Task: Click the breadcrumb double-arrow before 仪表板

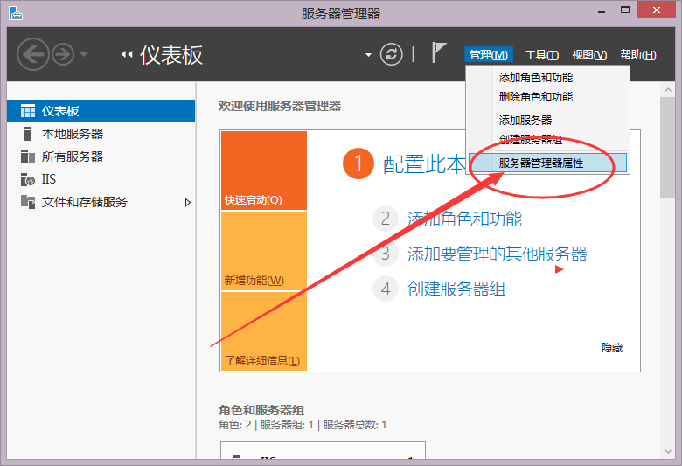Action: pyautogui.click(x=127, y=55)
